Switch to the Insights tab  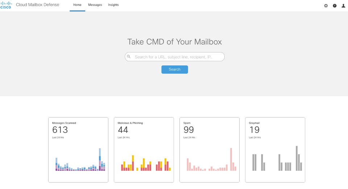(113, 5)
